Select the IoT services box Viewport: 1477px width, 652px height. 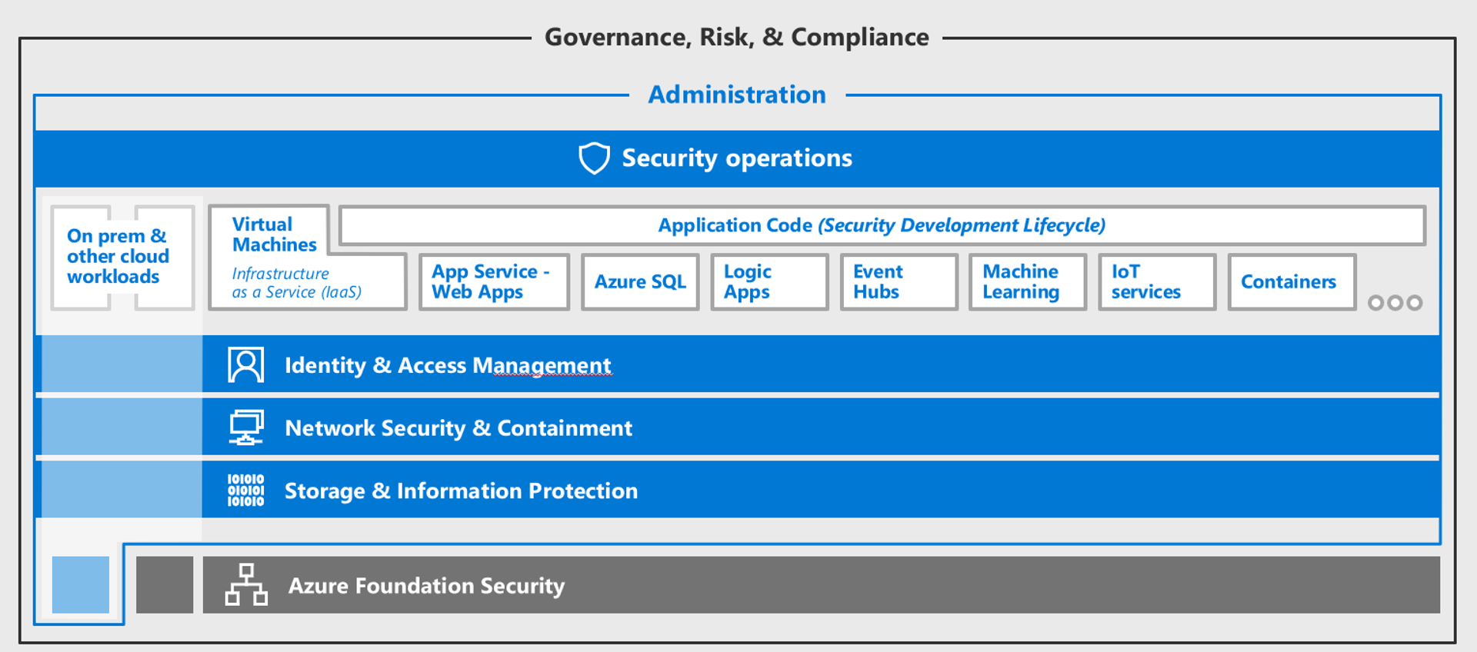(x=1157, y=282)
